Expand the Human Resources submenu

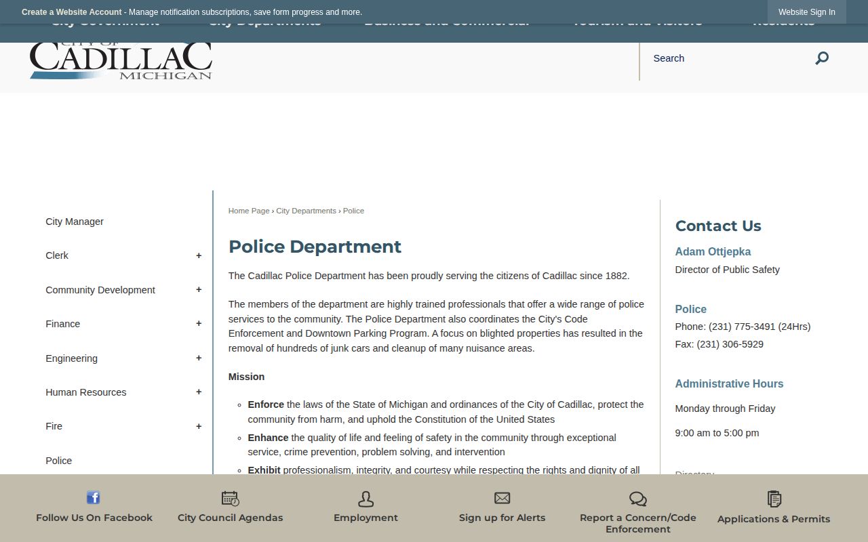point(199,392)
